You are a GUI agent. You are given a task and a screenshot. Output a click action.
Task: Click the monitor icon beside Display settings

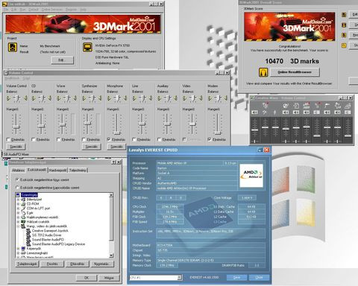coord(87,47)
